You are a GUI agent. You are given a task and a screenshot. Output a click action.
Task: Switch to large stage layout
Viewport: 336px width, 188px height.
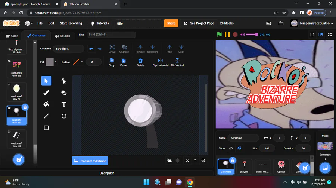(x=321, y=35)
